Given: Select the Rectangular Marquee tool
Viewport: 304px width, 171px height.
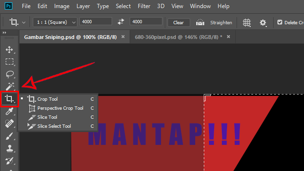Looking at the screenshot, I should pyautogui.click(x=9, y=62).
